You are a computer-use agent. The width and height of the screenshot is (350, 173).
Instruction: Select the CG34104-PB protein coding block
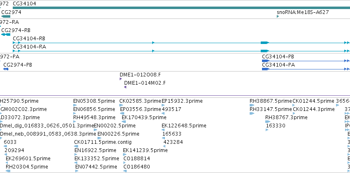[x=266, y=61]
